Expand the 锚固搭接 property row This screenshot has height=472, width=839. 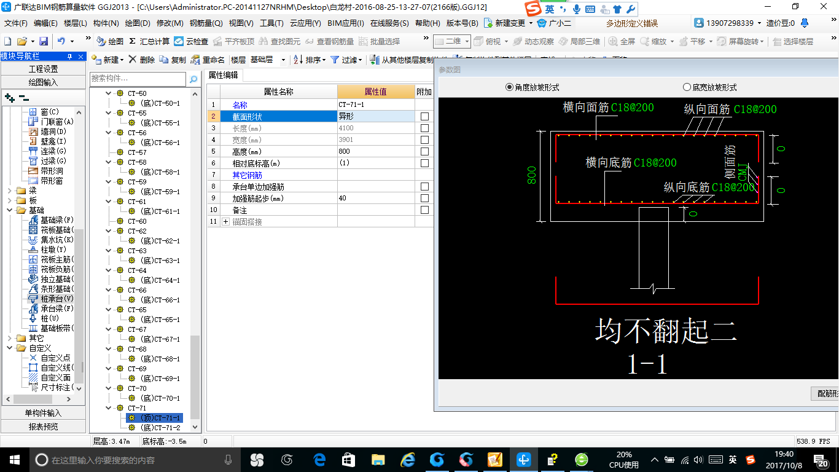click(x=225, y=222)
